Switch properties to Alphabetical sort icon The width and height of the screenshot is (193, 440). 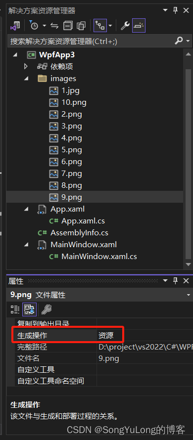30,309
